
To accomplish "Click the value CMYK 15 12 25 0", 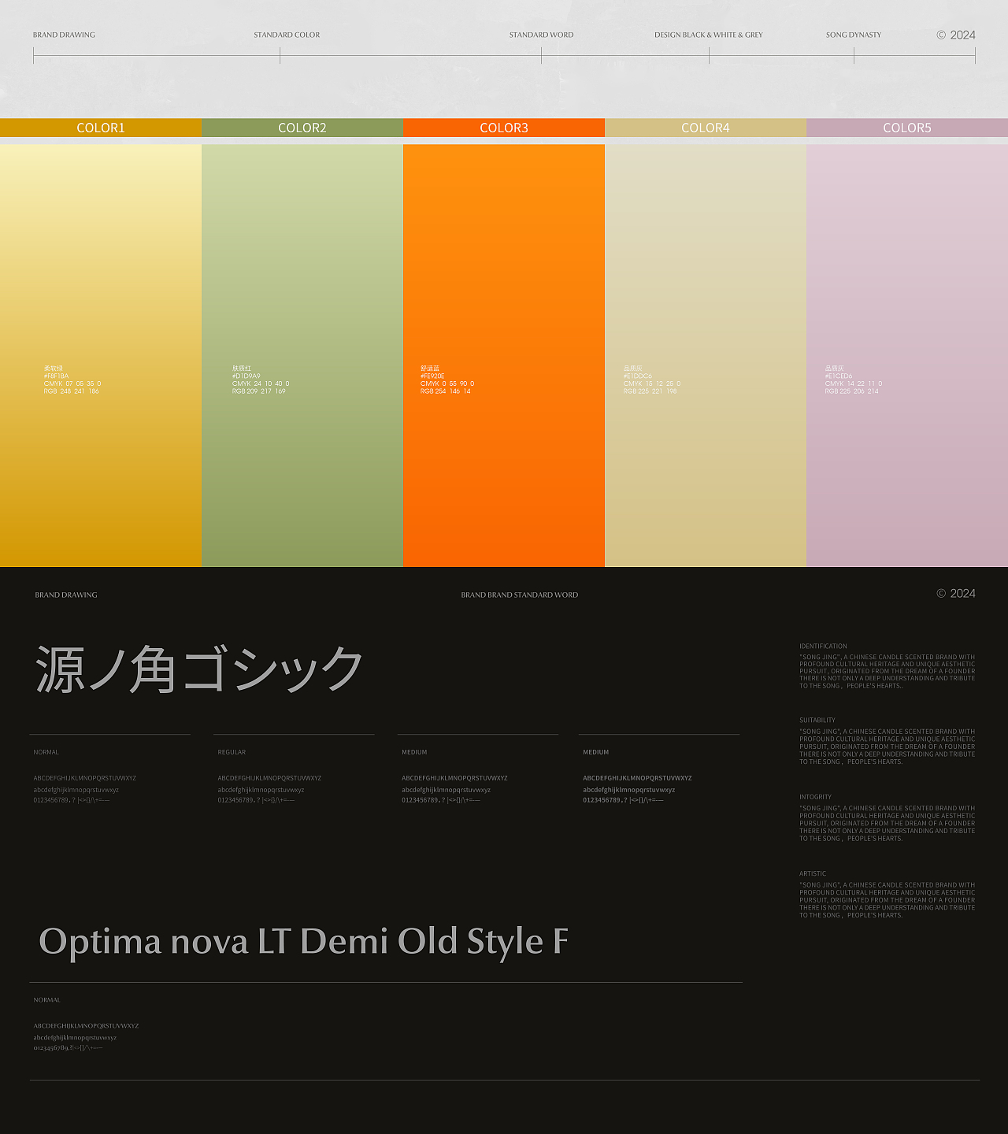I will pos(652,384).
